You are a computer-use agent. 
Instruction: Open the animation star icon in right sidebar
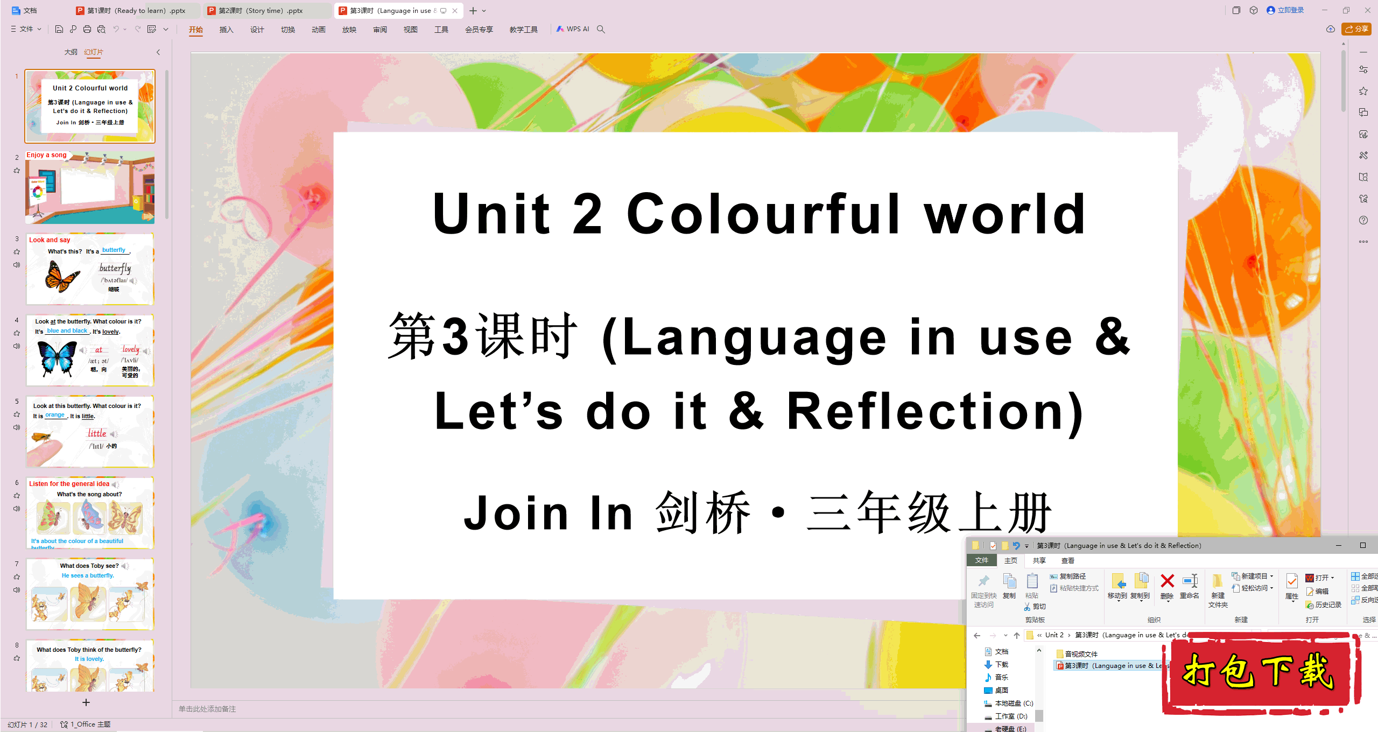1363,91
